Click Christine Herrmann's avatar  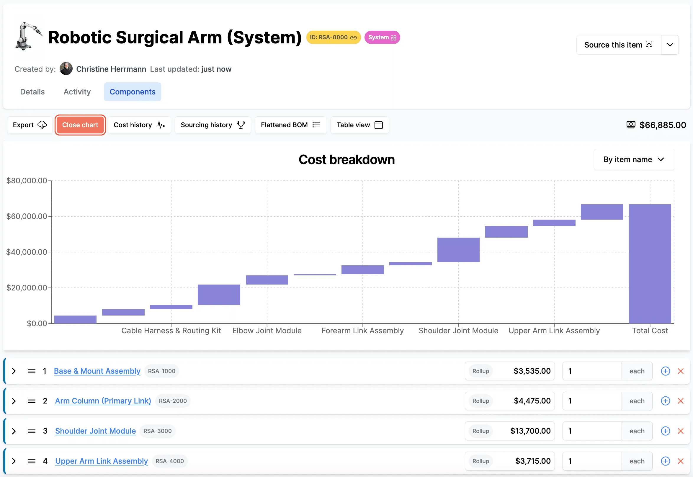[66, 69]
